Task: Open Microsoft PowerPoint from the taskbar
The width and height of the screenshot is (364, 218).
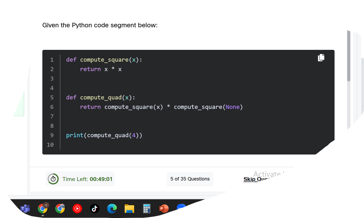Action: click(164, 209)
